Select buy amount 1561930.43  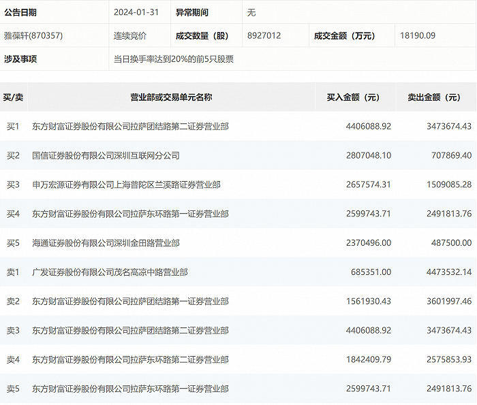369,301
